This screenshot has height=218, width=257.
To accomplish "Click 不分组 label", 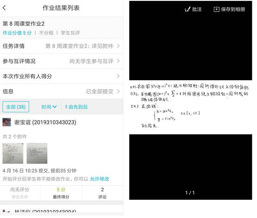I will click(46, 33).
